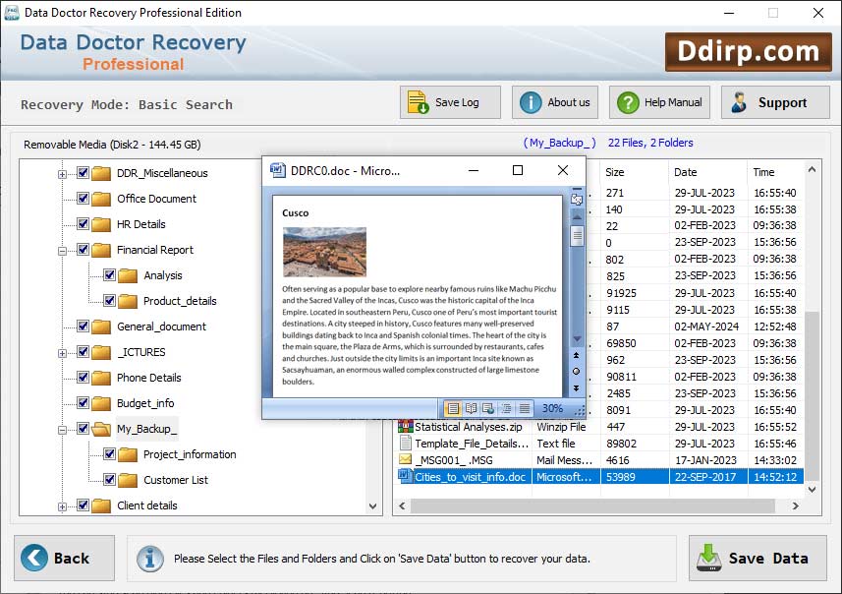Click the Cusco photo in the document
Image resolution: width=842 pixels, height=594 pixels.
tap(325, 252)
